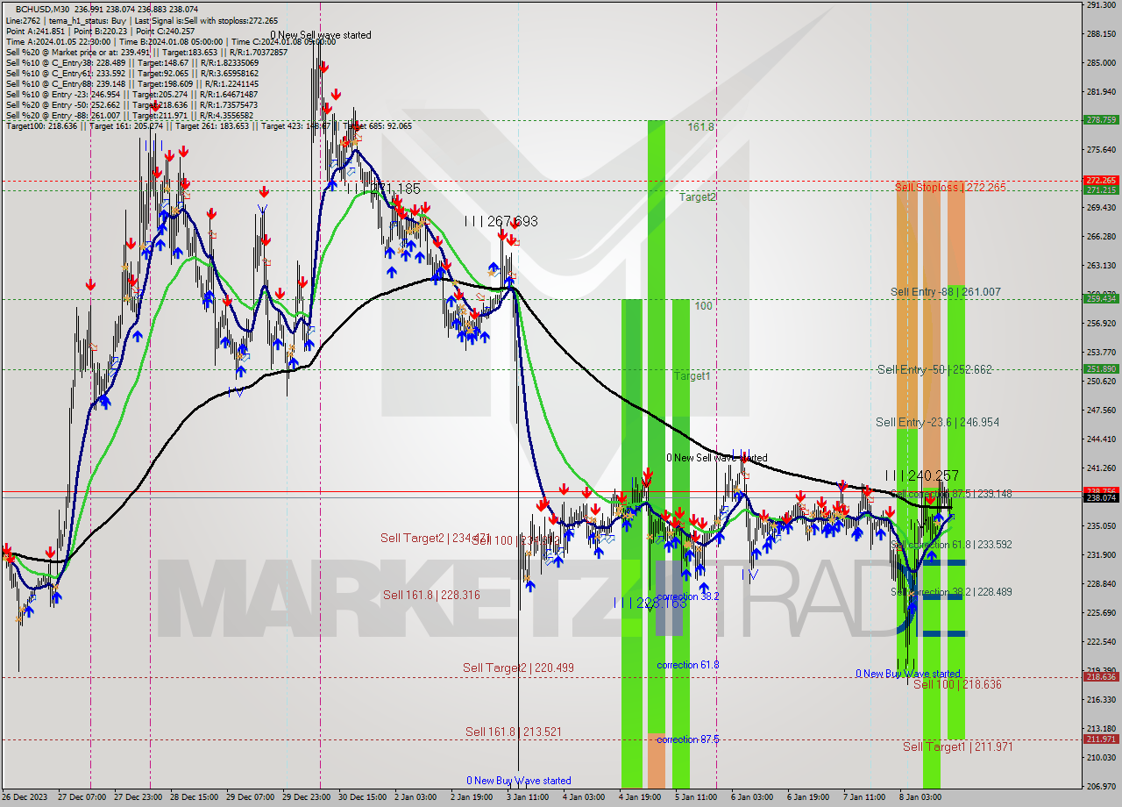1122x807 pixels.
Task: Click the '26 Dec 2023' time axis label
Action: (26, 797)
